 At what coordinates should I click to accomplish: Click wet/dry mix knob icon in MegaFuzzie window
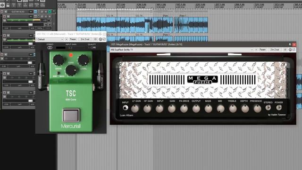pyautogui.click(x=290, y=50)
